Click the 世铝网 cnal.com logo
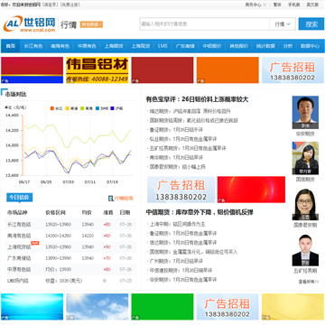325x325 pixels. click(29, 24)
